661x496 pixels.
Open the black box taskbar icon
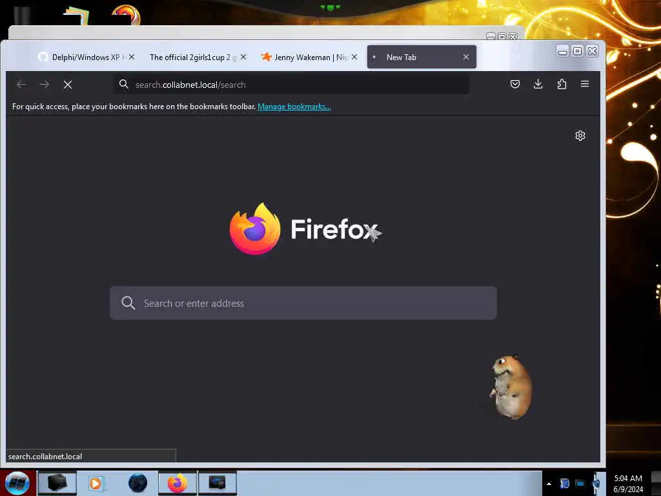point(57,483)
